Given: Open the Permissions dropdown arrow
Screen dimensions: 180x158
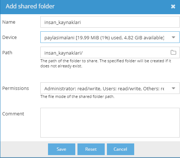Looking at the screenshot, I should (173, 88).
